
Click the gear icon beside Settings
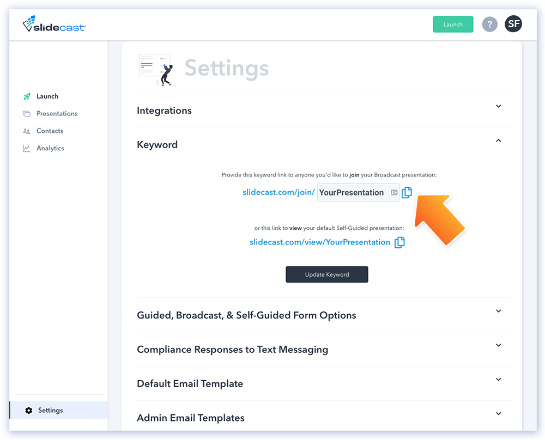point(29,410)
